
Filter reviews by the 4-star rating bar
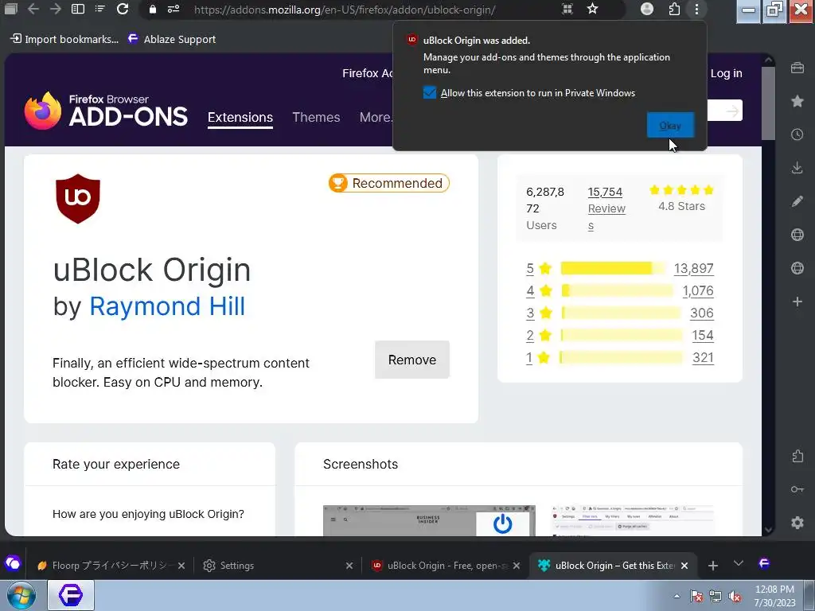point(618,290)
